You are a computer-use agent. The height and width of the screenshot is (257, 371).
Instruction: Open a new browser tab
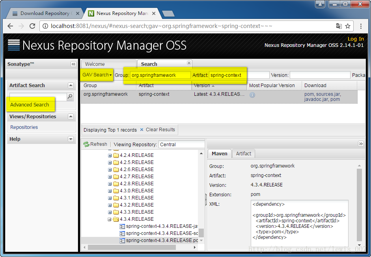pos(168,14)
